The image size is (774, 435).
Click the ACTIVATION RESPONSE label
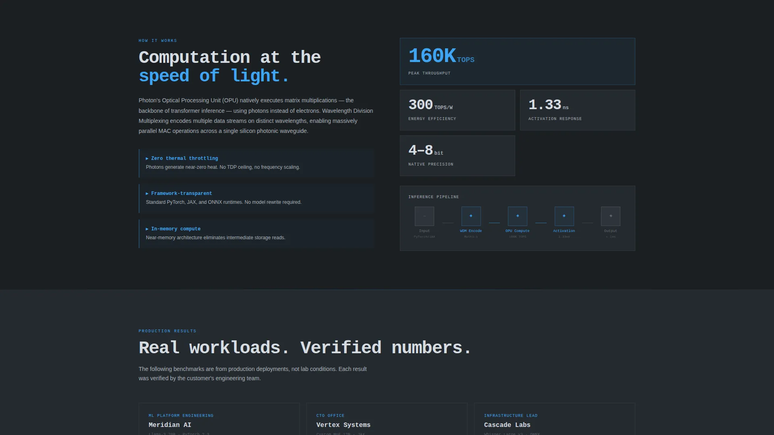coord(555,119)
